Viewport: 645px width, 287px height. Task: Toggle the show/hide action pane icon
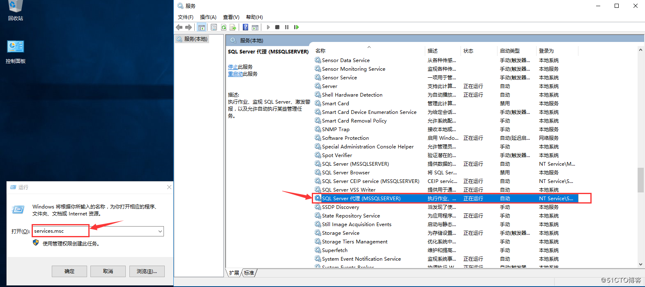(255, 27)
